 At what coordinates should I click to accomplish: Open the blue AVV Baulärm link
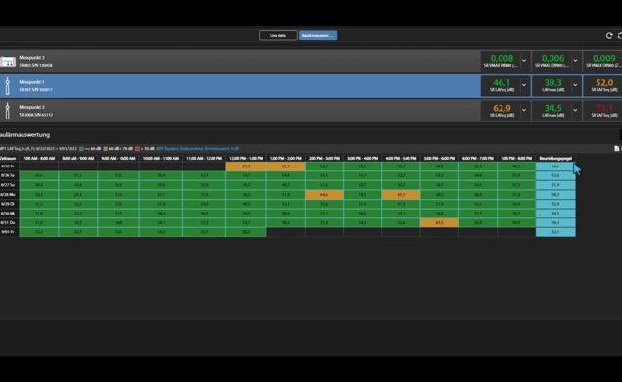pos(198,149)
